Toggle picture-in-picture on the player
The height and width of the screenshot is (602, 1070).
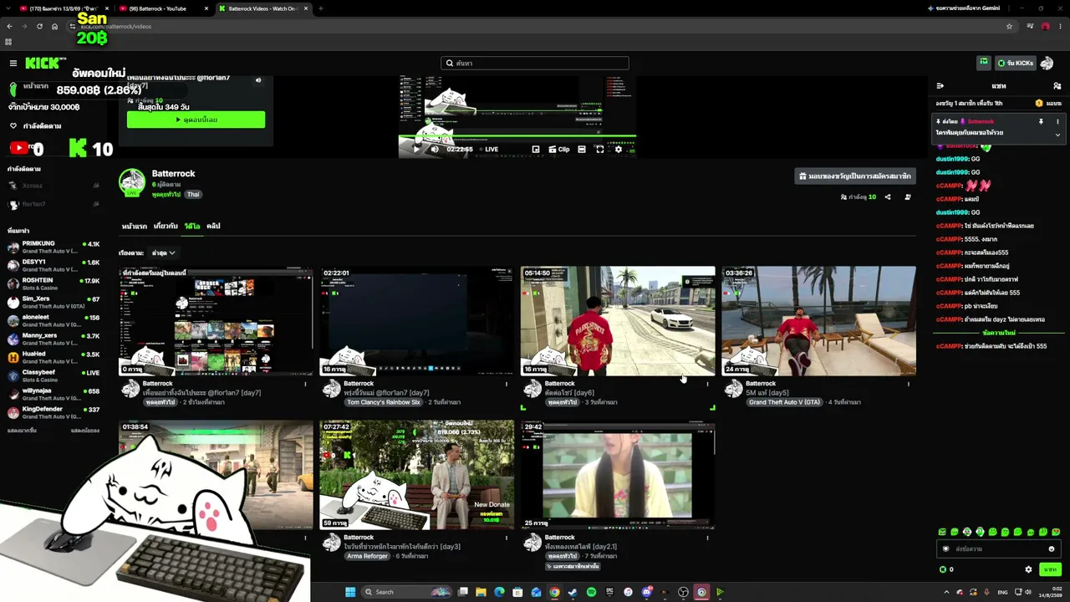(536, 150)
